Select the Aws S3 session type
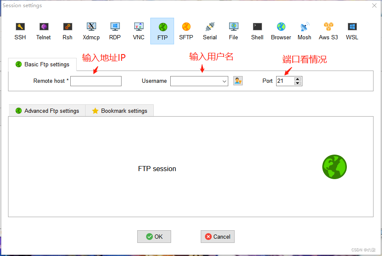 (x=328, y=30)
